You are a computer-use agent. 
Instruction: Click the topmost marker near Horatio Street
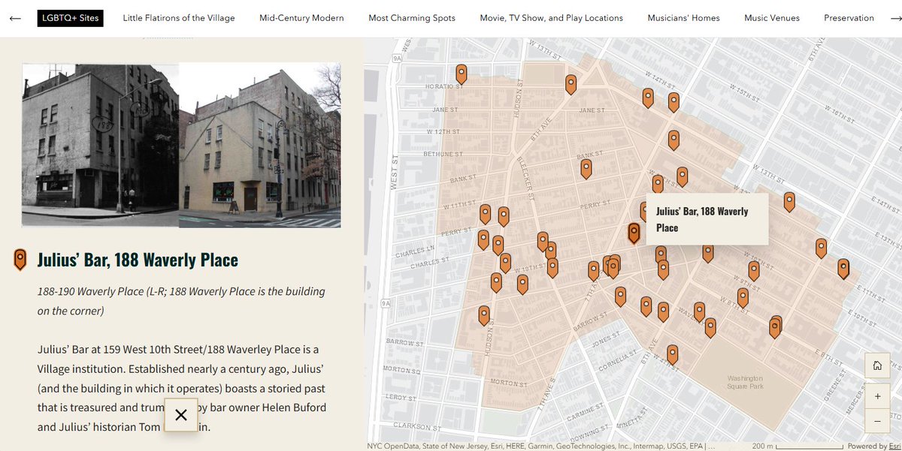coord(461,72)
